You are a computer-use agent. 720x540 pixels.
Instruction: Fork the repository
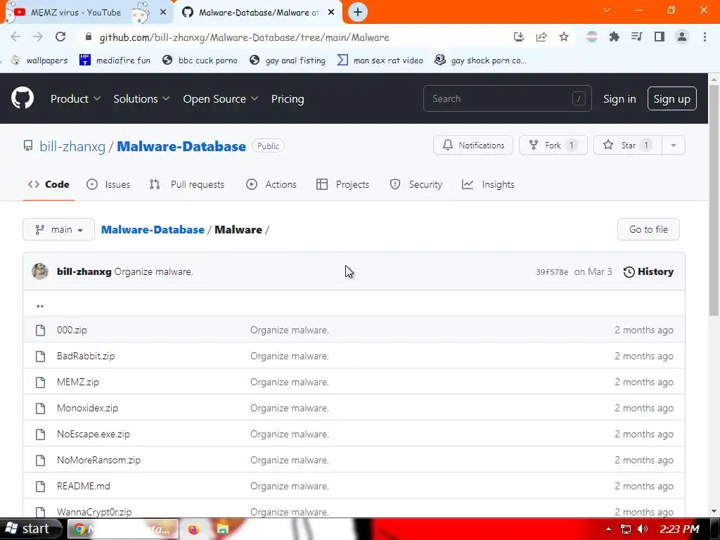click(553, 145)
